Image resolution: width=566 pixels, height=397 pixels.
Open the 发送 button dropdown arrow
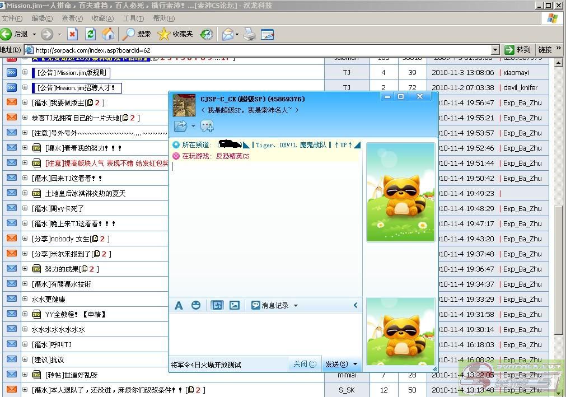(x=355, y=365)
